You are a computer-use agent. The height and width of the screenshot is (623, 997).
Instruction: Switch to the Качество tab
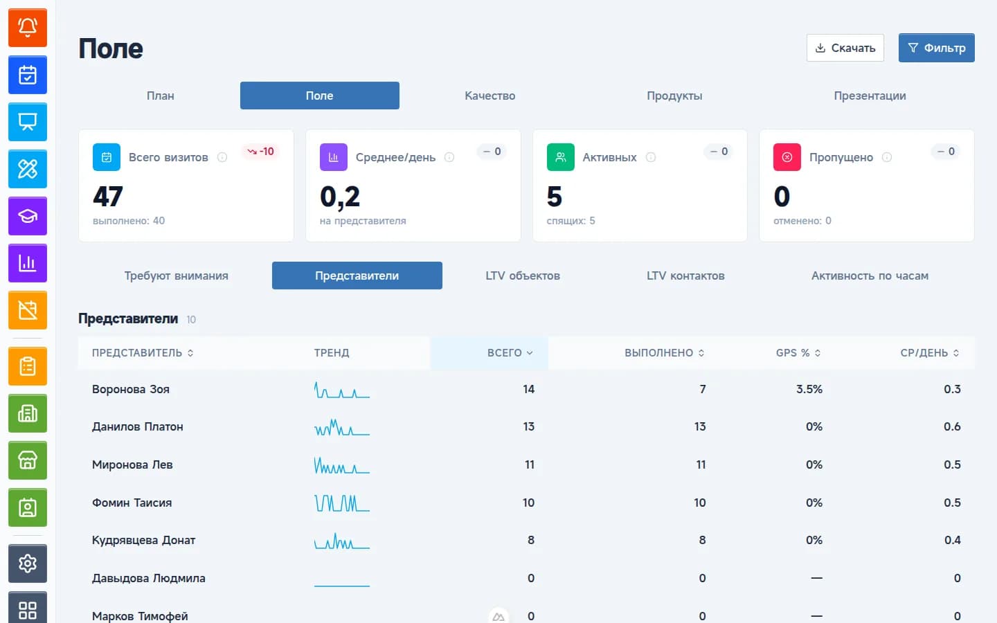click(490, 96)
